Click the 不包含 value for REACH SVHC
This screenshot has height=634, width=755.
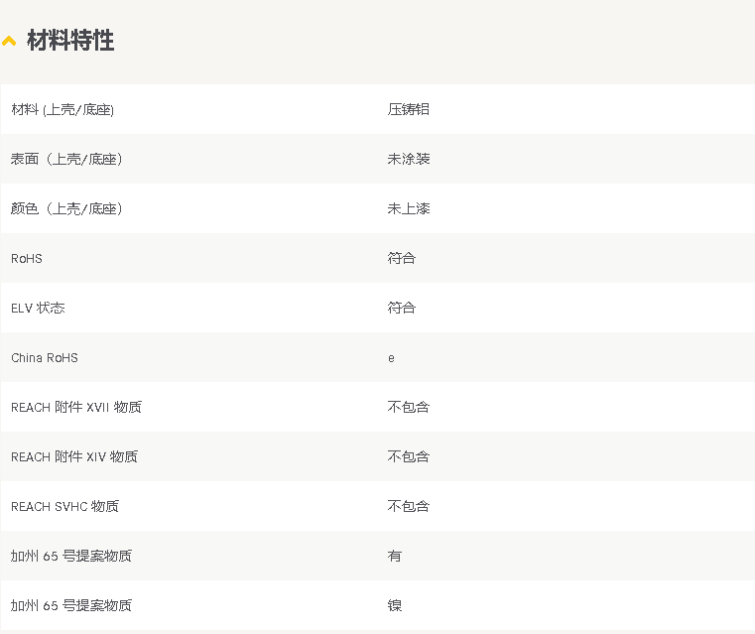408,506
